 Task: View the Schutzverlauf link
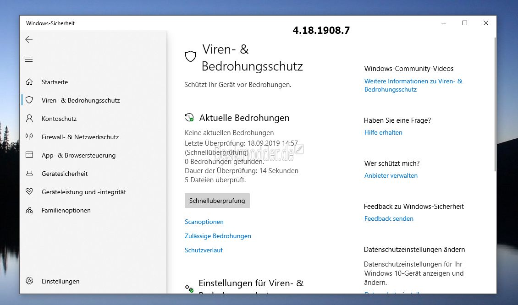point(204,250)
